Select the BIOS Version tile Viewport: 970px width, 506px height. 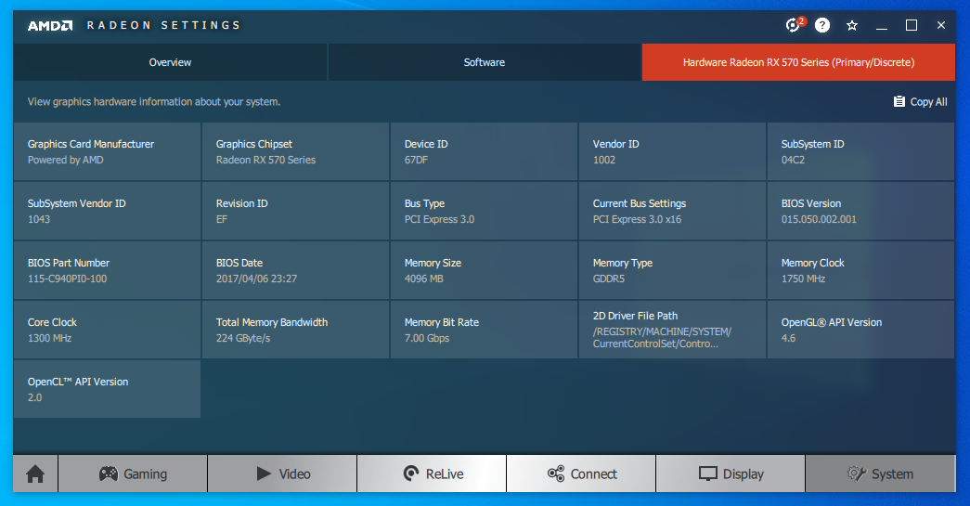click(x=860, y=211)
